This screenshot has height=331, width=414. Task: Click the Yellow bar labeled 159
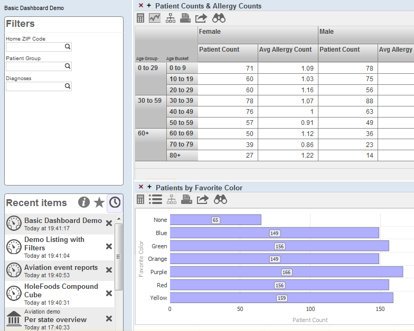click(281, 298)
